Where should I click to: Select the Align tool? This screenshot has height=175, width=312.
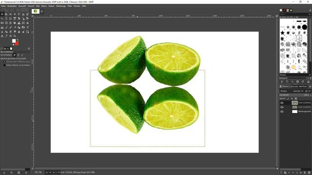[6, 14]
